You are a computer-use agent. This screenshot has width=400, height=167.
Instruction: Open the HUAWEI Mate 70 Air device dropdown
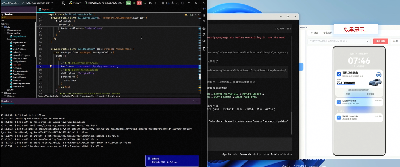pyautogui.click(x=104, y=3)
